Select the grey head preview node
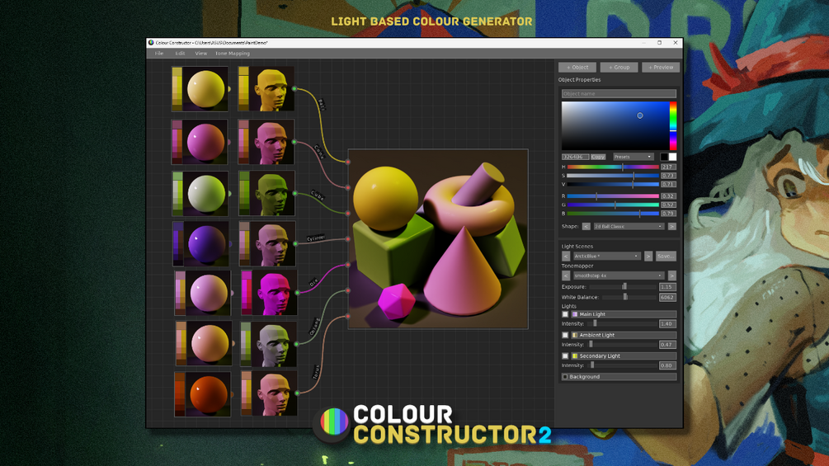 [x=268, y=344]
